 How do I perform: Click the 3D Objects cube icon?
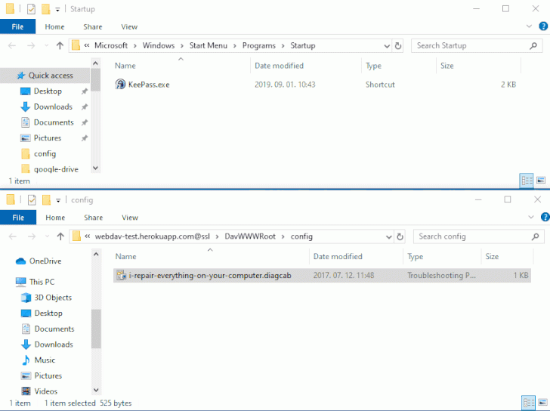tap(26, 298)
